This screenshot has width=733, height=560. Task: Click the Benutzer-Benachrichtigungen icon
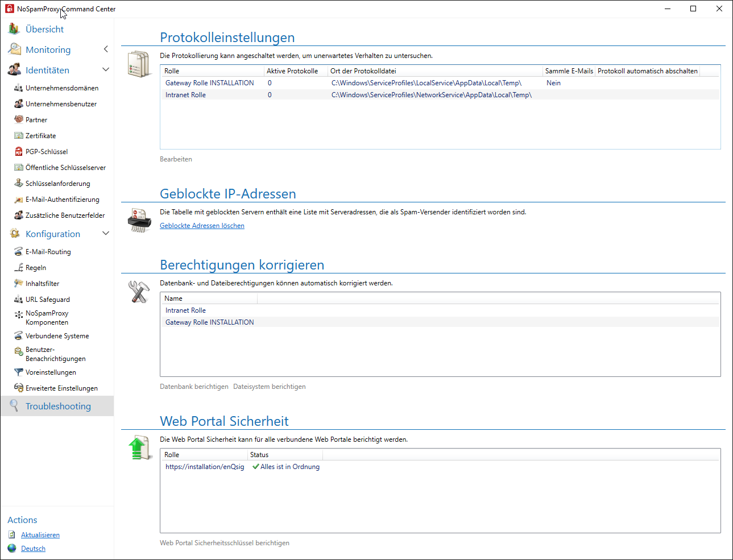(19, 351)
